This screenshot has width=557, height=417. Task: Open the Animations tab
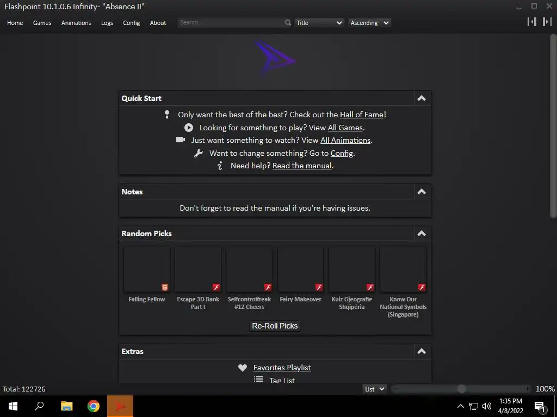[76, 23]
